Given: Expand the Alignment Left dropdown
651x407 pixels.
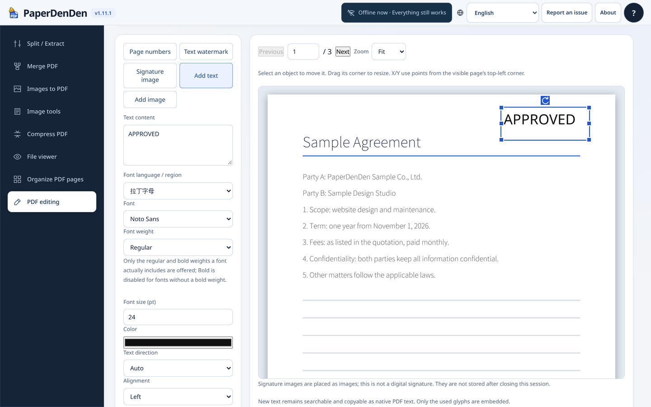Looking at the screenshot, I should click(178, 397).
